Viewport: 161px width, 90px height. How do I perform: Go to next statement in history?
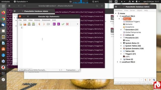pyautogui.click(x=44, y=24)
